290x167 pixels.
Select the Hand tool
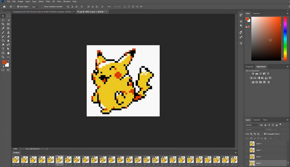(x=8, y=53)
